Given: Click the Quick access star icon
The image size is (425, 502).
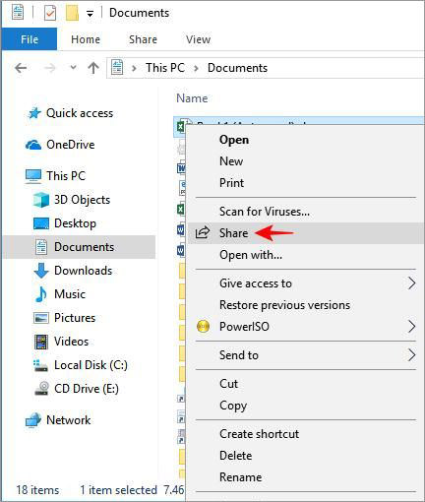Looking at the screenshot, I should [34, 113].
